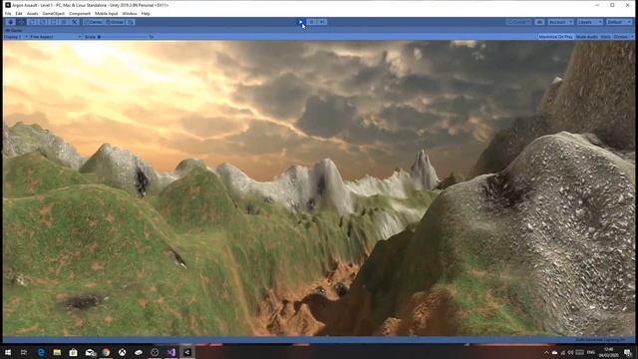The width and height of the screenshot is (638, 359).
Task: Select the Scale tool
Action: pyautogui.click(x=43, y=22)
